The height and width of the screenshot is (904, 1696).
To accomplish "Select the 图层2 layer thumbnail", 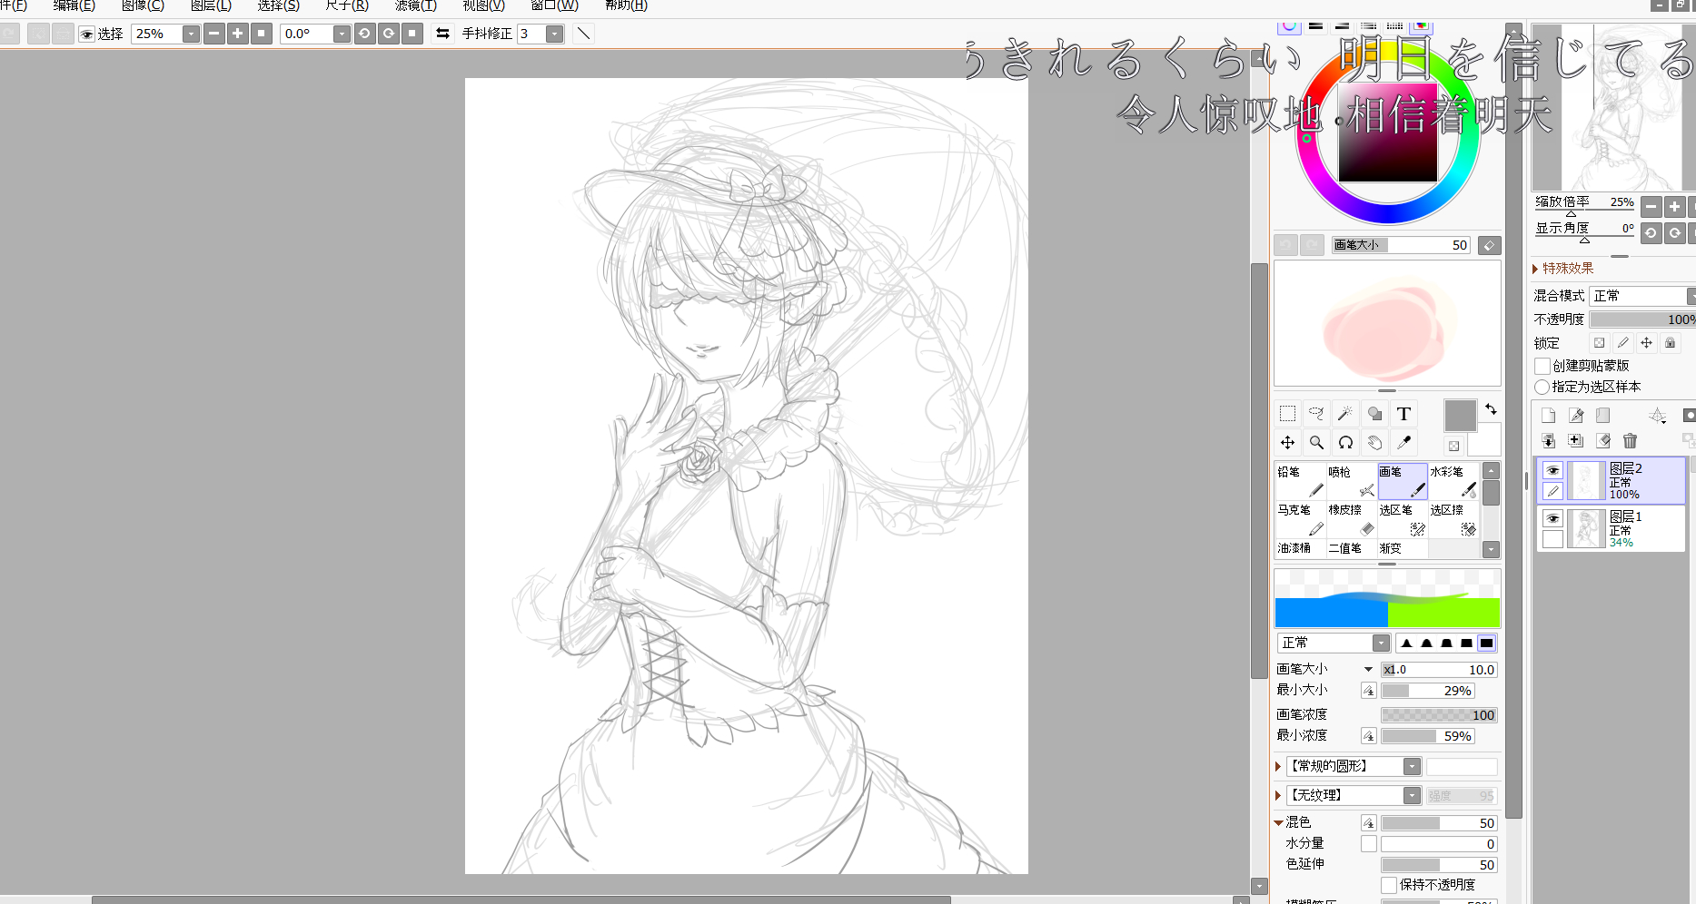I will click(1586, 481).
